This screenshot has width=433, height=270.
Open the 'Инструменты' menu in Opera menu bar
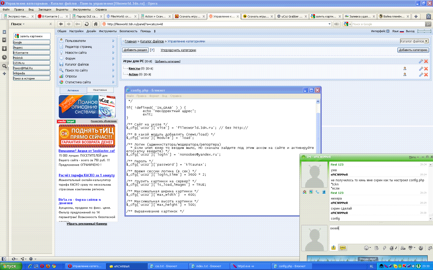(x=82, y=10)
